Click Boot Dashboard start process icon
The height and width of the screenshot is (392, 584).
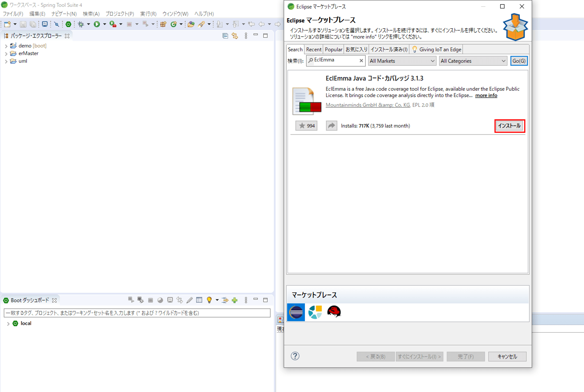tap(131, 300)
